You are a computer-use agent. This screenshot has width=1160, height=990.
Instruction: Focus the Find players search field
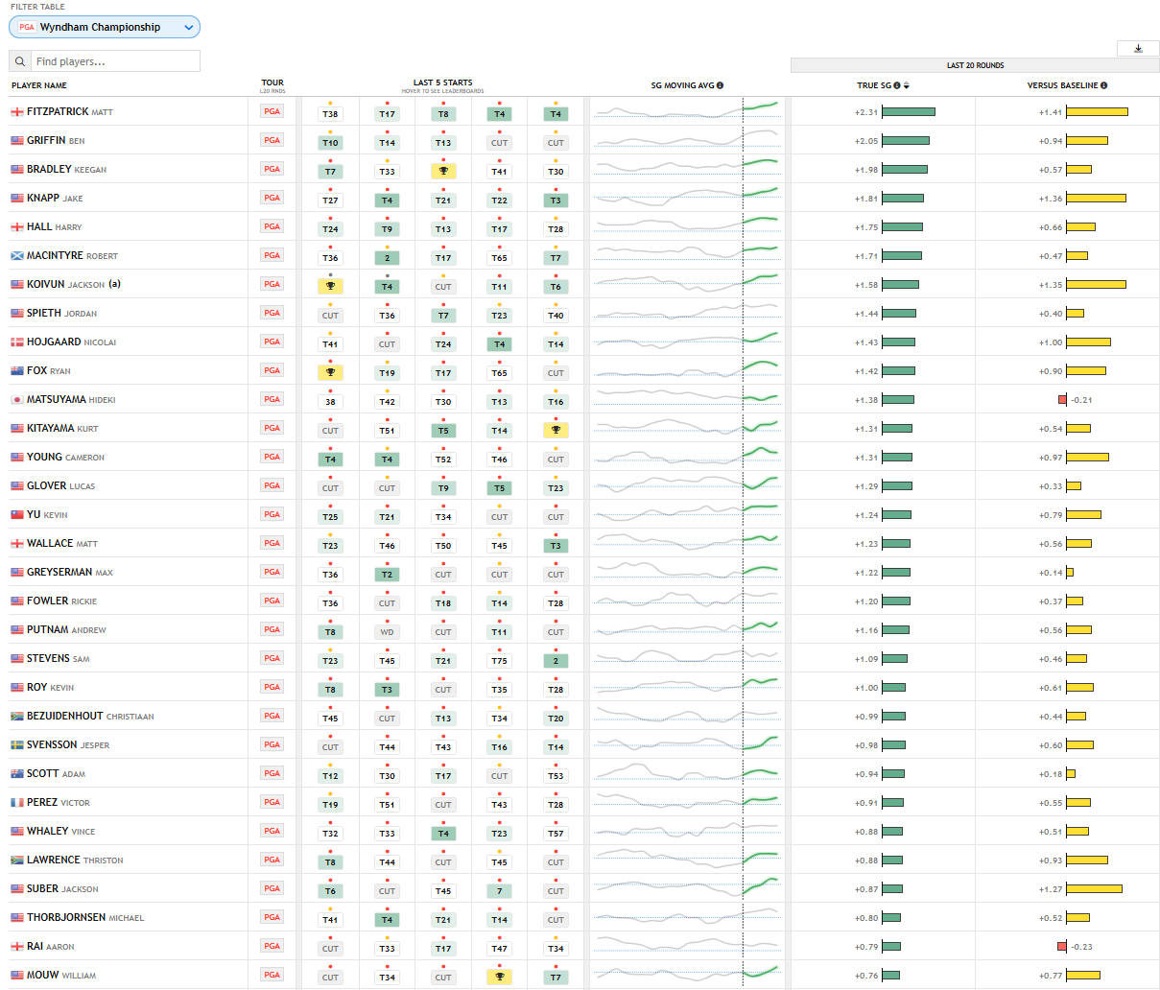(x=115, y=61)
